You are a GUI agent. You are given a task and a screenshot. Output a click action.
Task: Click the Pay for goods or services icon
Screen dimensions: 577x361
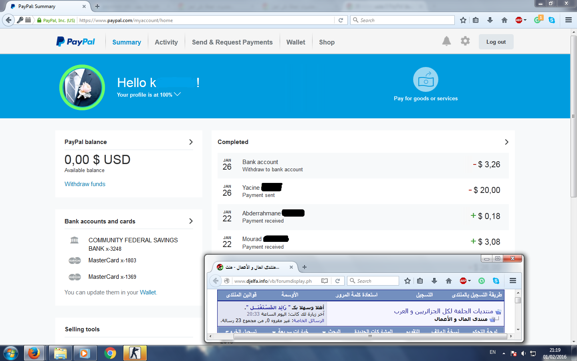(x=426, y=79)
